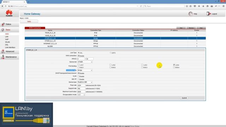The image size is (226, 127).
Task: Open WAN in sidebar submenu
Action: pos(7,34)
